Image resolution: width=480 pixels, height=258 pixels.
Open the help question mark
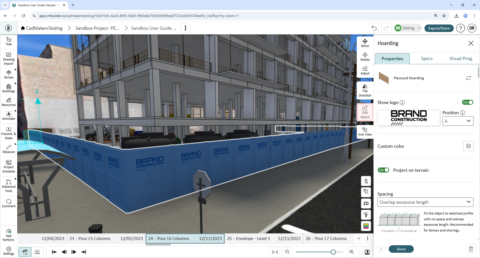point(460,28)
